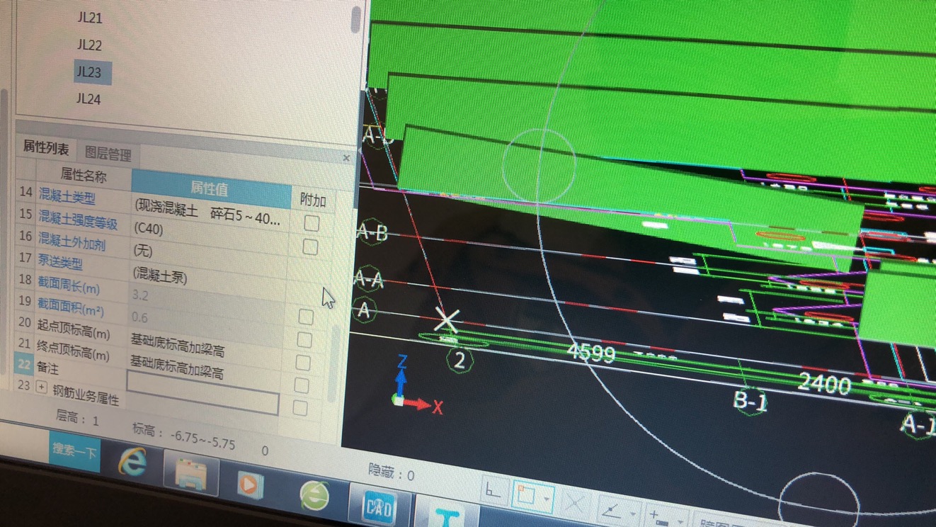
Task: Open the dropdown next to the angle snap icon
Action: 632,516
